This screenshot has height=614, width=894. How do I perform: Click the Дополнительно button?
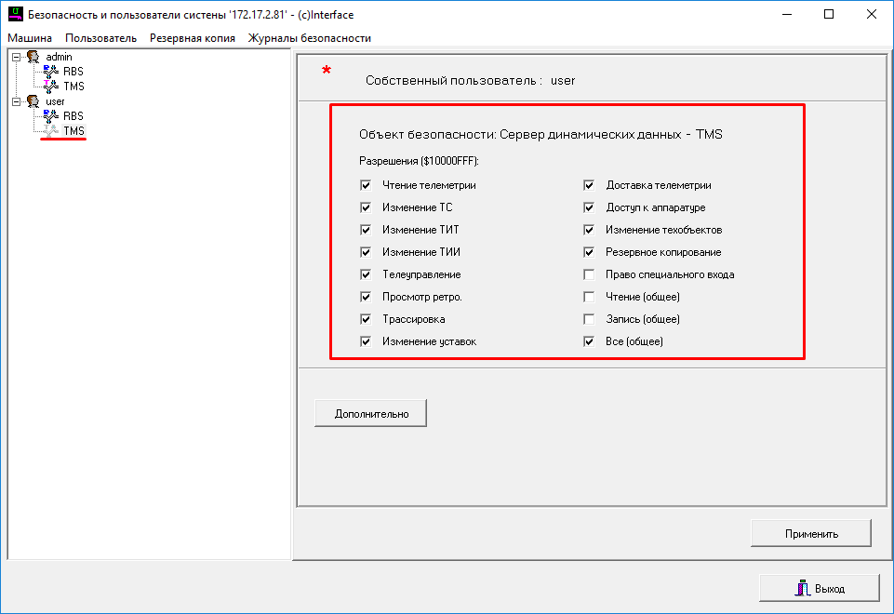370,414
